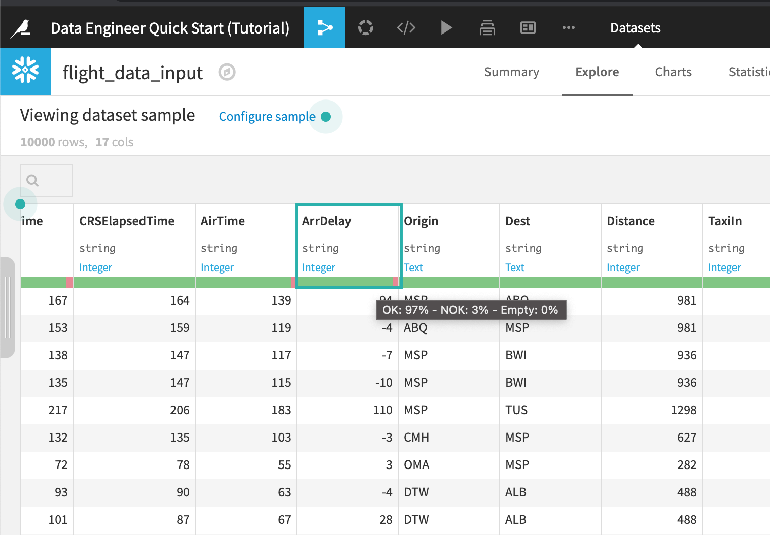Image resolution: width=770 pixels, height=535 pixels.
Task: Open the Dashboards icon
Action: pos(528,27)
